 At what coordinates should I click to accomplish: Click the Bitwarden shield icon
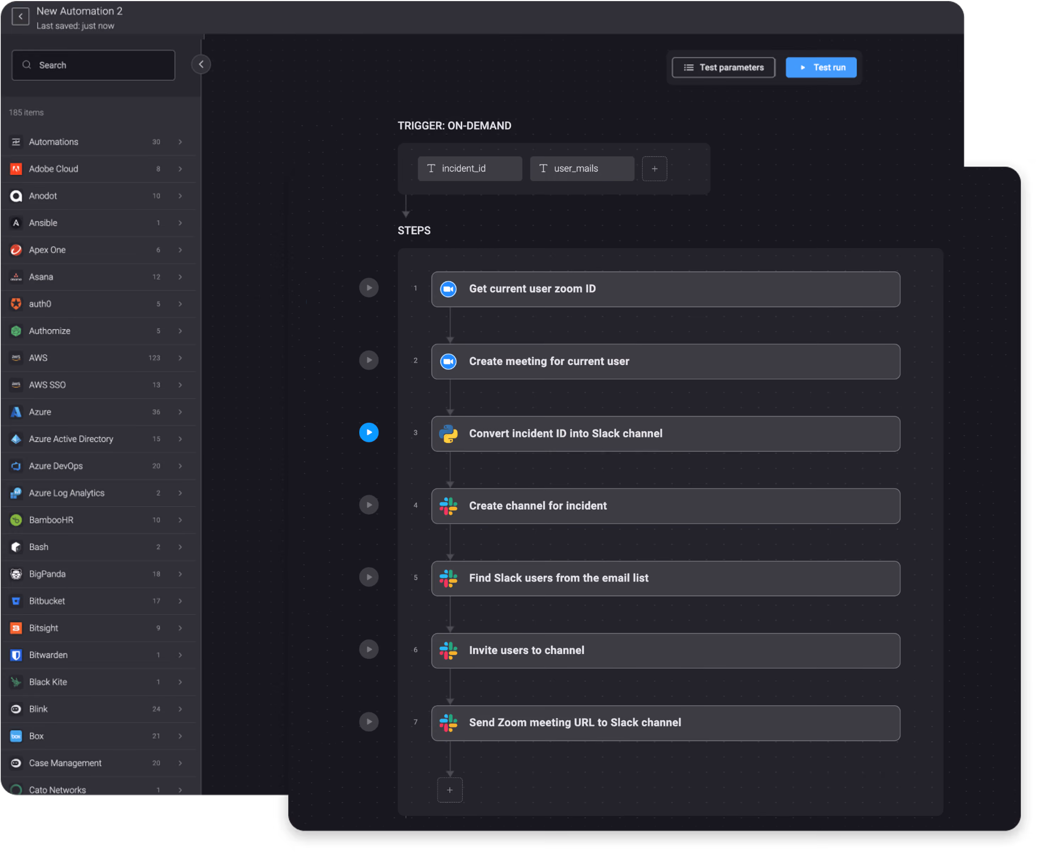point(16,656)
